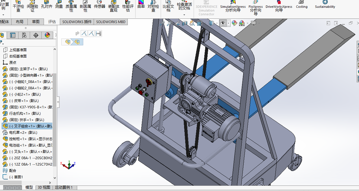
Task: Switch to the 草图 sketch tab
Action: [x=36, y=22]
